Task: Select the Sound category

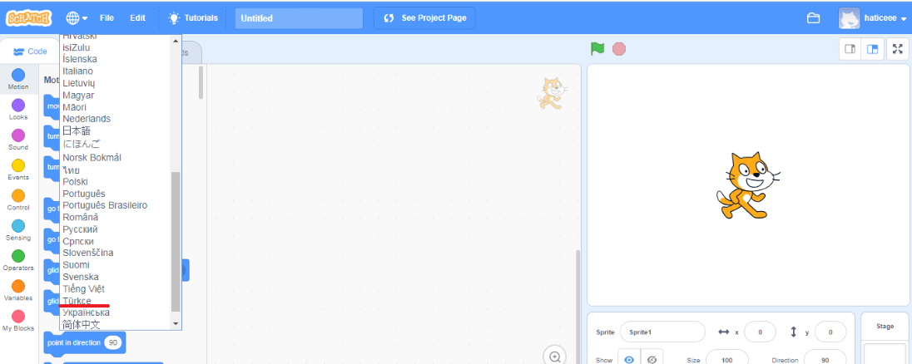Action: 18,140
